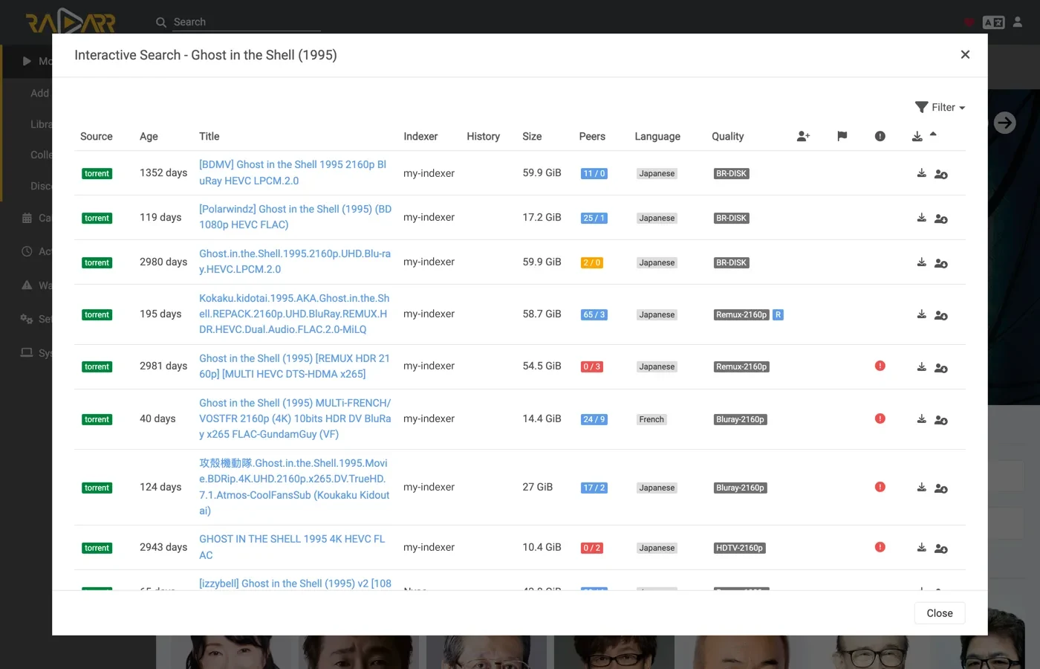Open the Kokaku.kidotai.1995 REPACK title link
This screenshot has width=1040, height=669.
pyautogui.click(x=294, y=314)
